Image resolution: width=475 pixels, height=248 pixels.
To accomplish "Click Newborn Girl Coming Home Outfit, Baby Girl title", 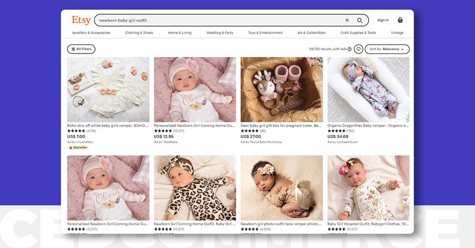I will [x=194, y=224].
